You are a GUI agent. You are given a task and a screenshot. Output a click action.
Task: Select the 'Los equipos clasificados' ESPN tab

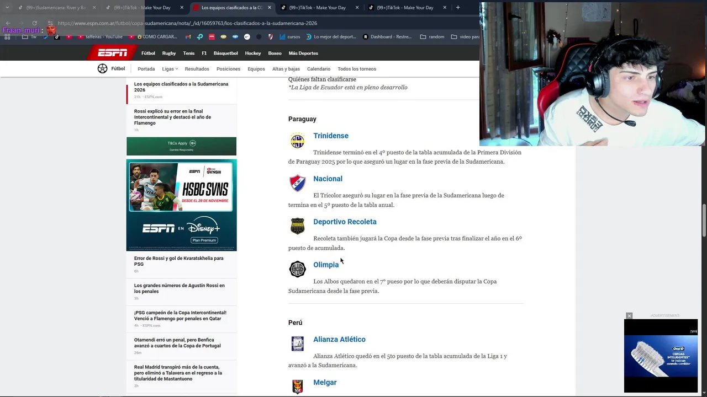click(x=231, y=8)
